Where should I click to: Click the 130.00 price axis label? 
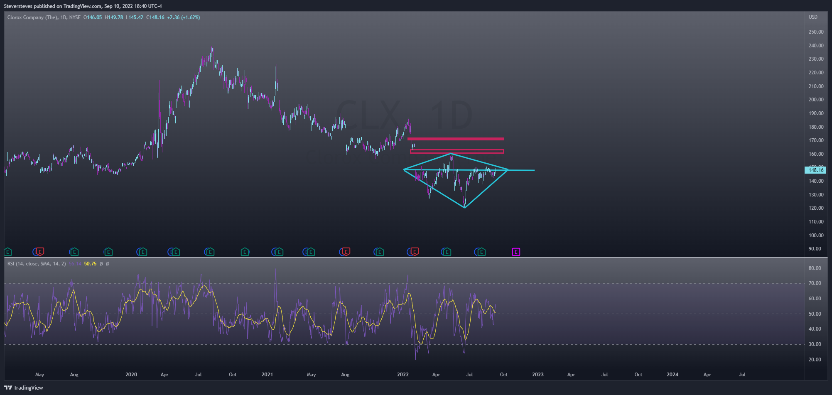click(x=816, y=195)
